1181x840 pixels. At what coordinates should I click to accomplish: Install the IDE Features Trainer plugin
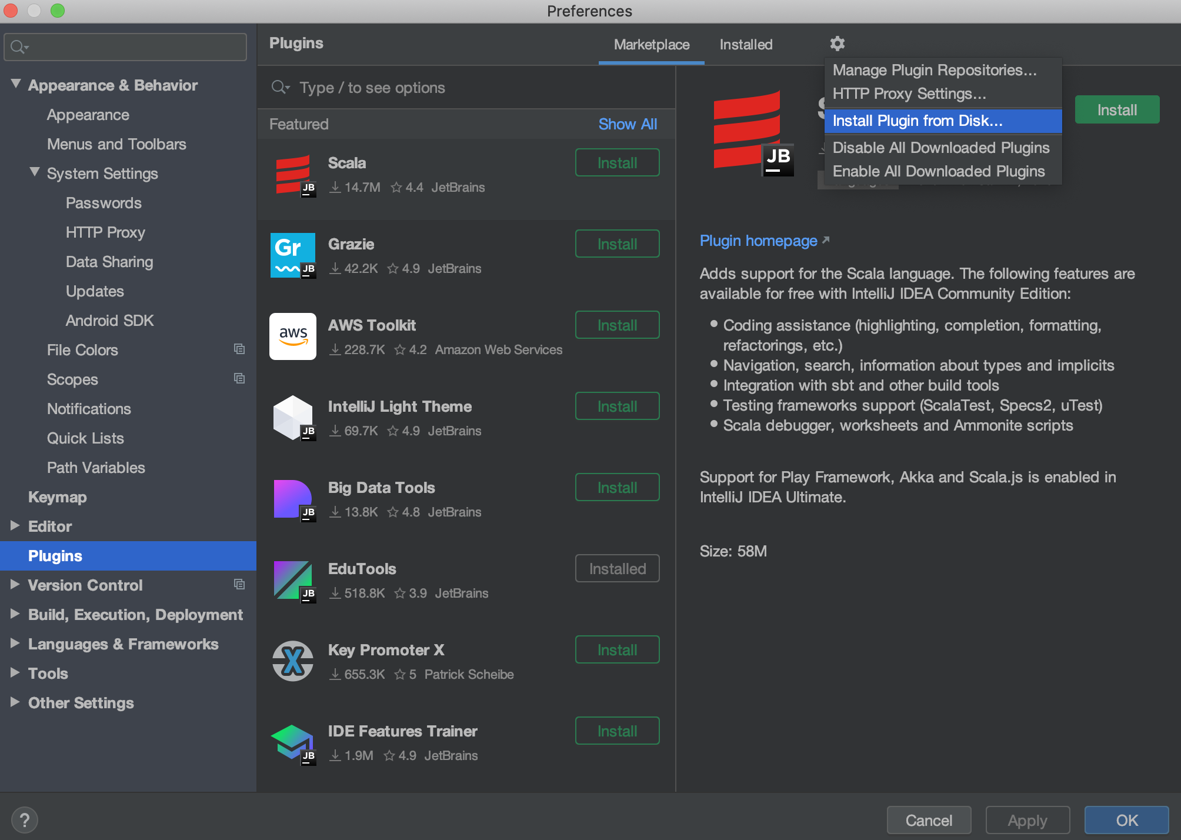pyautogui.click(x=618, y=731)
